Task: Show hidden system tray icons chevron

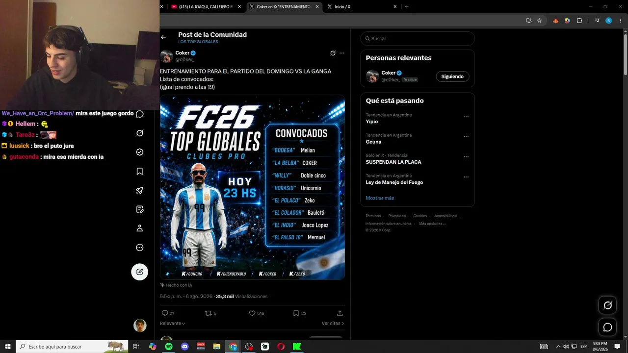Action: (558, 347)
